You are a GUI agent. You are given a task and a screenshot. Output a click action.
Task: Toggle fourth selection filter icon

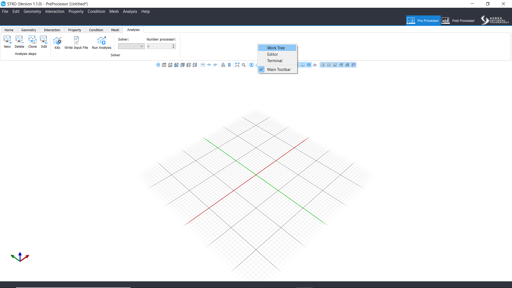[341, 65]
